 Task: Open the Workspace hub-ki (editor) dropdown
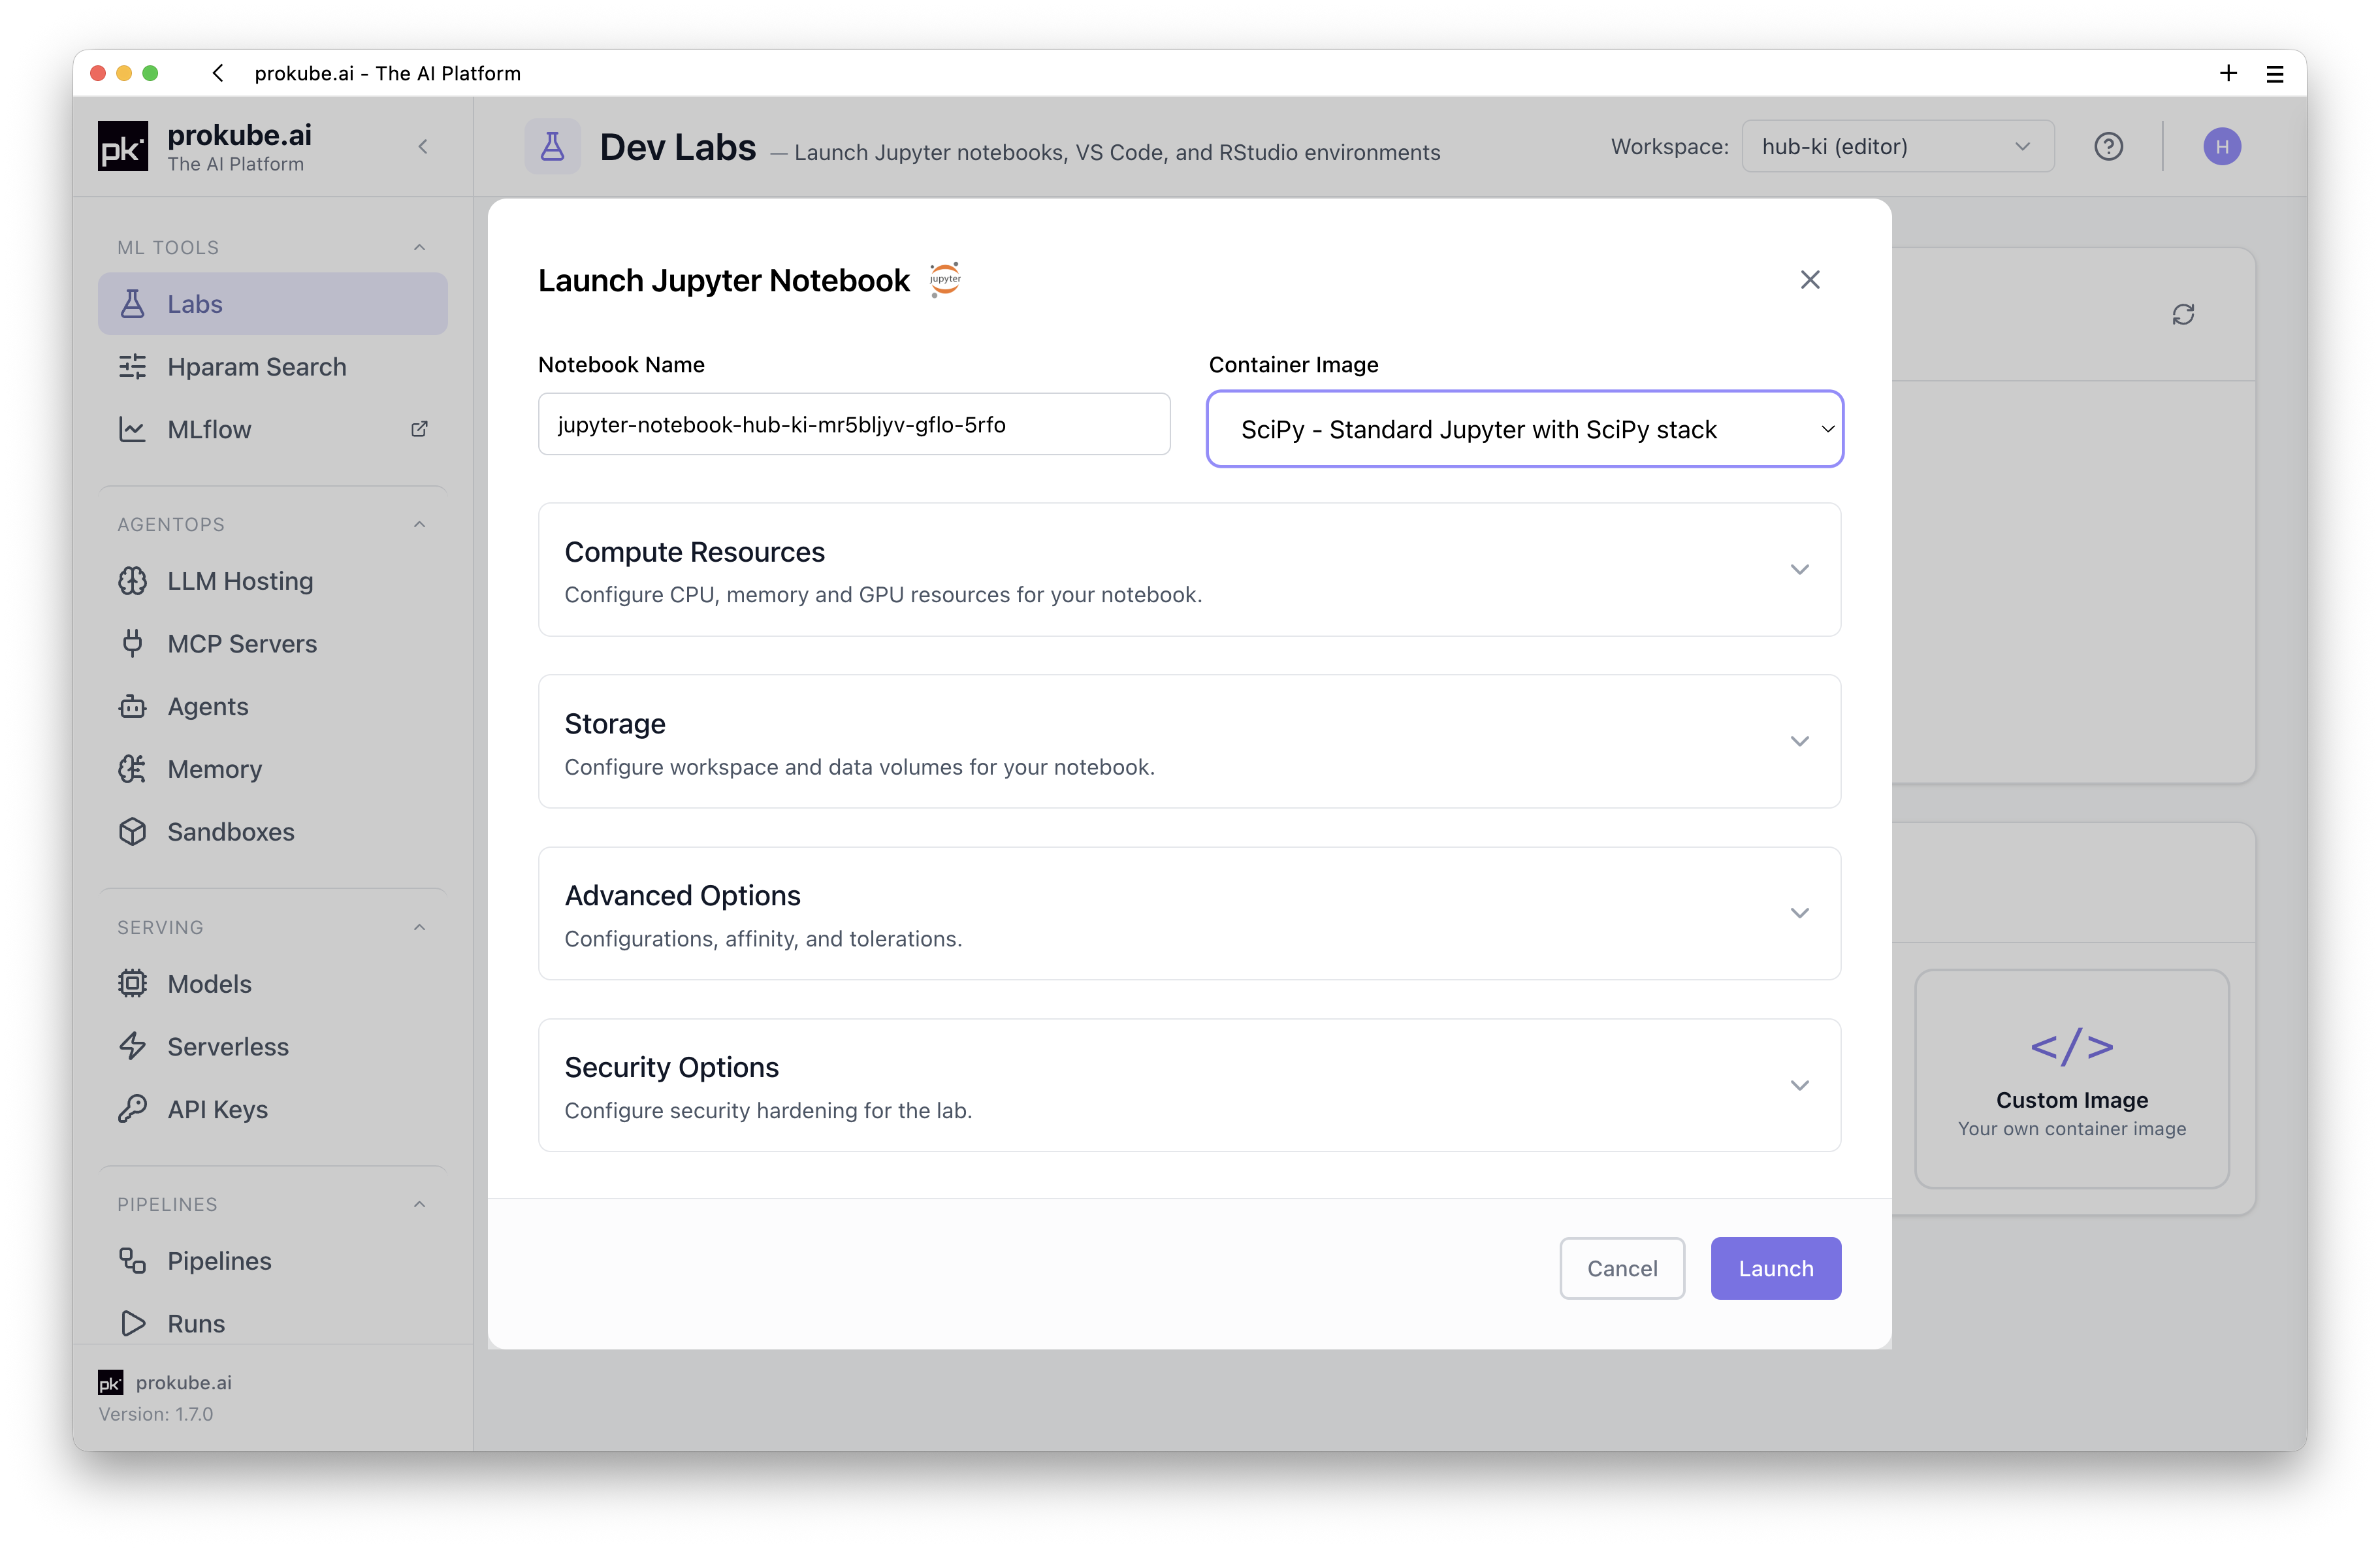1897,147
